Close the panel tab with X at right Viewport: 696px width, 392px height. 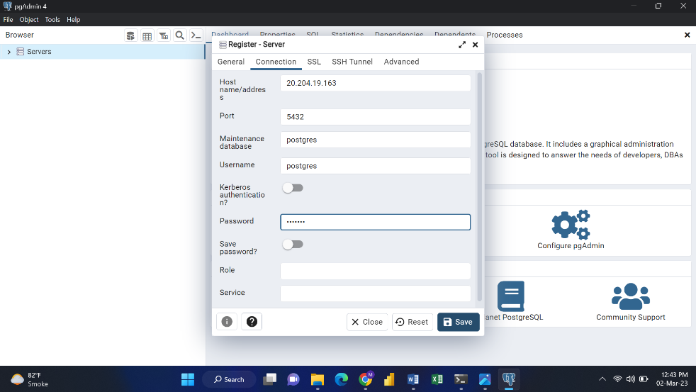coord(687,35)
